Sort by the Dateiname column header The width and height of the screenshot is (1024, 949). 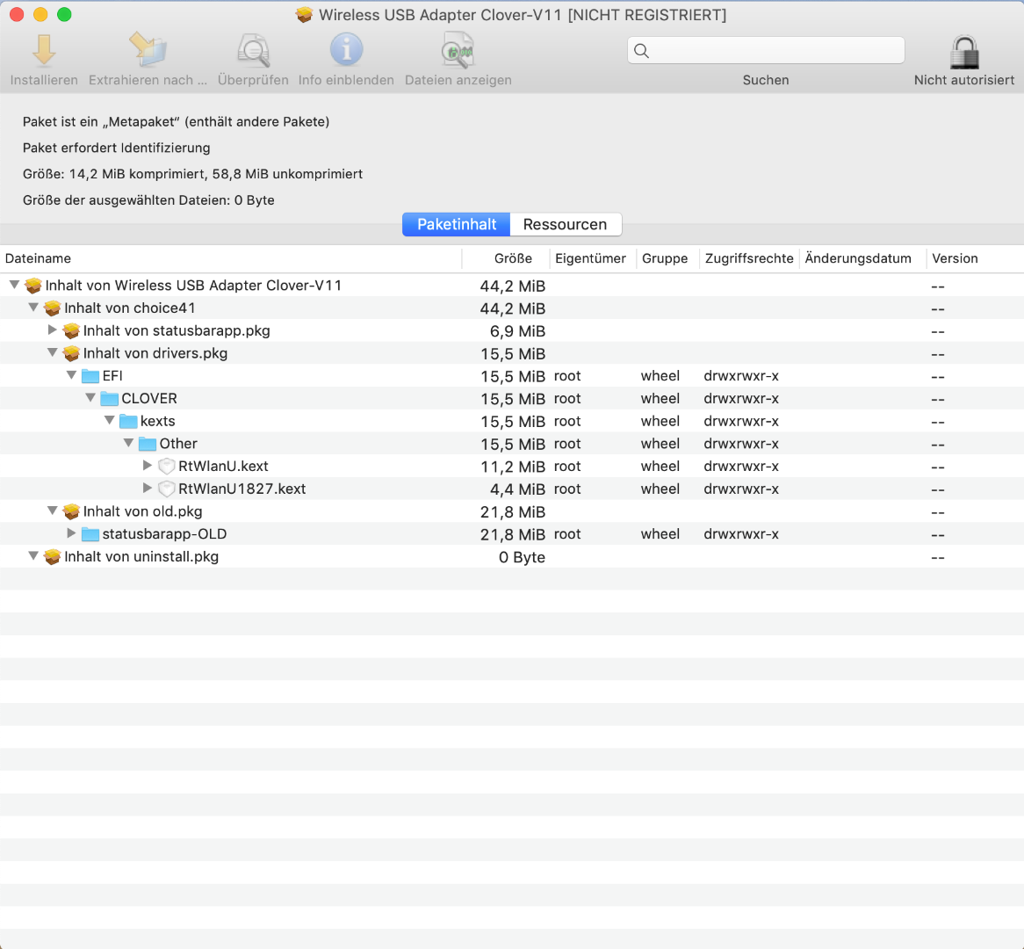click(x=39, y=258)
